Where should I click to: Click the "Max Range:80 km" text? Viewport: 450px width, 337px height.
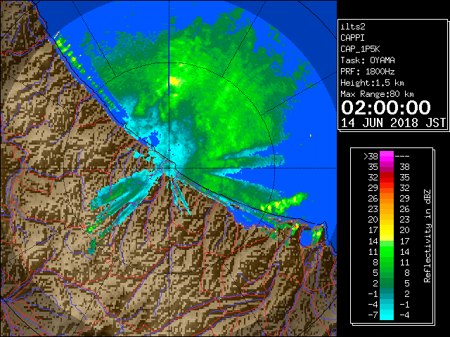click(x=377, y=94)
